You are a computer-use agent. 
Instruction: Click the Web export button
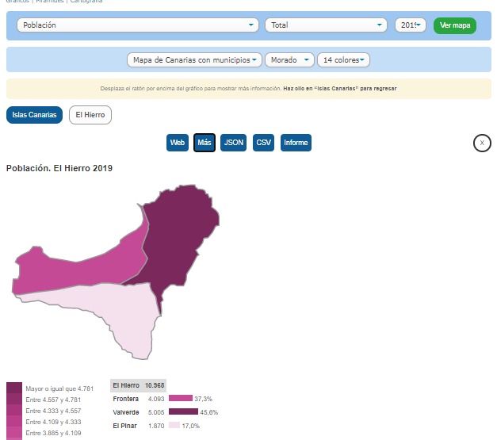pyautogui.click(x=178, y=143)
